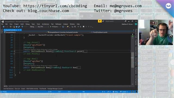Click the editor vertical scrollbar thumb
The image size is (174, 98).
click(x=132, y=60)
